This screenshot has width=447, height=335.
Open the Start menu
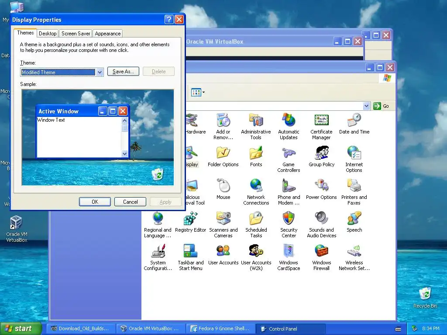click(21, 328)
